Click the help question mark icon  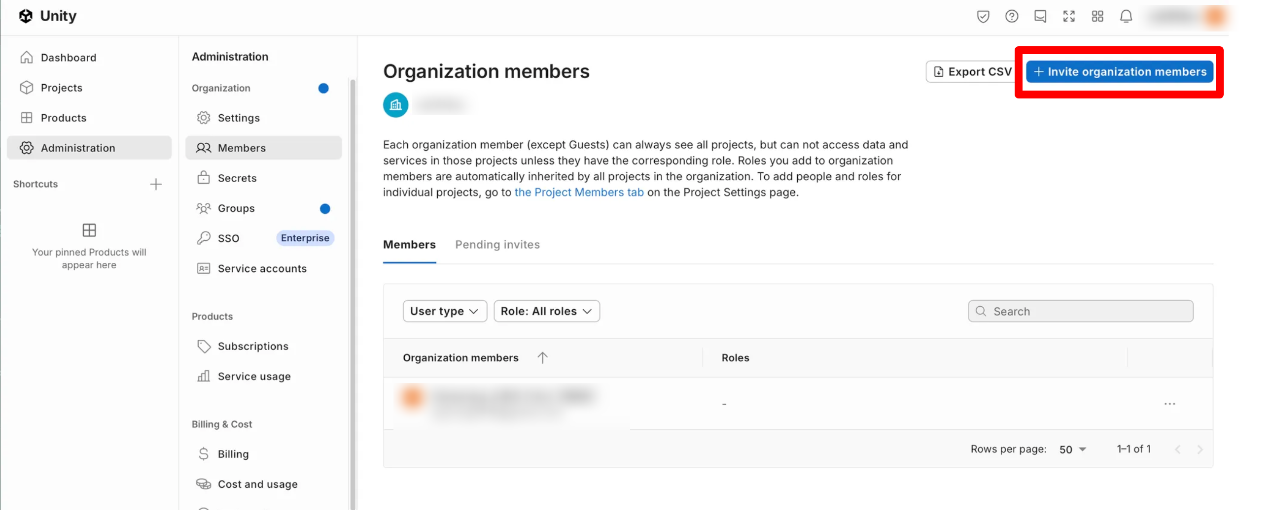point(1011,16)
